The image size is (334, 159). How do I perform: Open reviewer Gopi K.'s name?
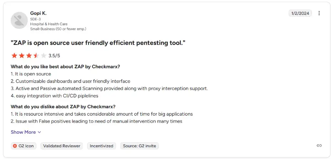point(38,13)
